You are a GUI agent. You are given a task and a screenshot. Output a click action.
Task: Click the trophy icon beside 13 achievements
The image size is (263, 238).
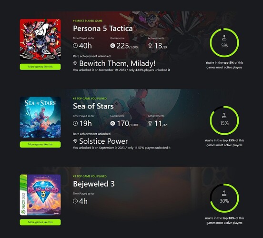click(x=150, y=46)
